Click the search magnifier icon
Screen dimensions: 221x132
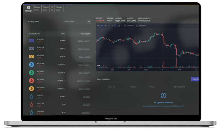[89, 22]
